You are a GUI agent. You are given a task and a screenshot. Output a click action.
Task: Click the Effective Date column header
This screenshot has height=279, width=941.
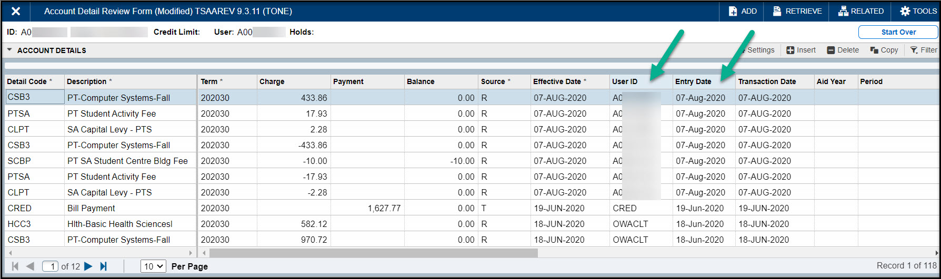click(557, 81)
